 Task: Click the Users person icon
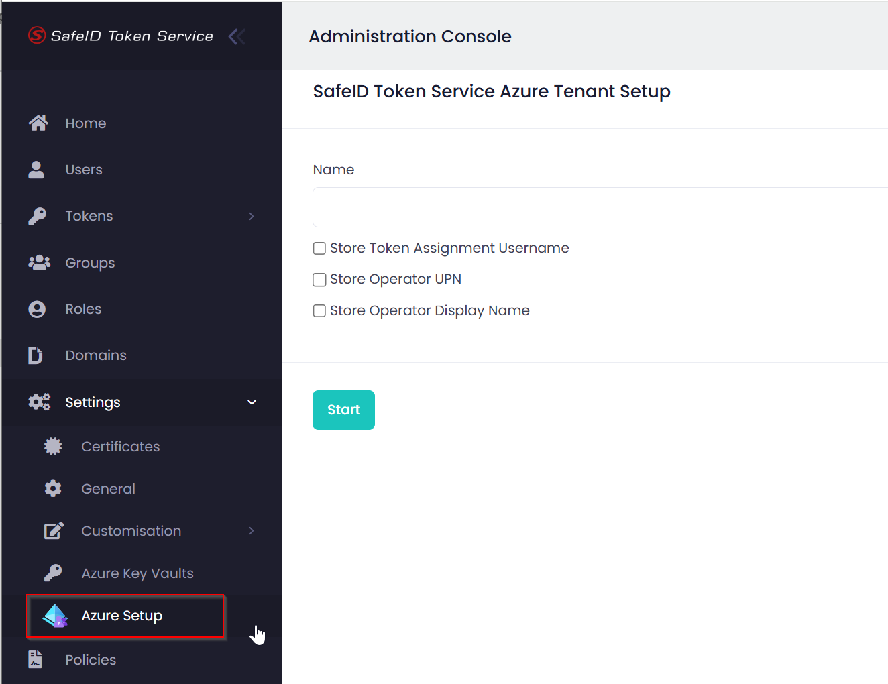36,170
